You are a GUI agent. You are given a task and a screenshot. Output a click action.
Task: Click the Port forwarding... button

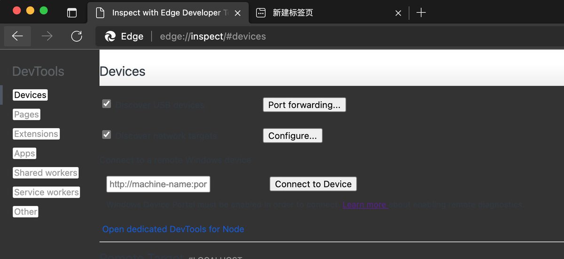pyautogui.click(x=304, y=105)
